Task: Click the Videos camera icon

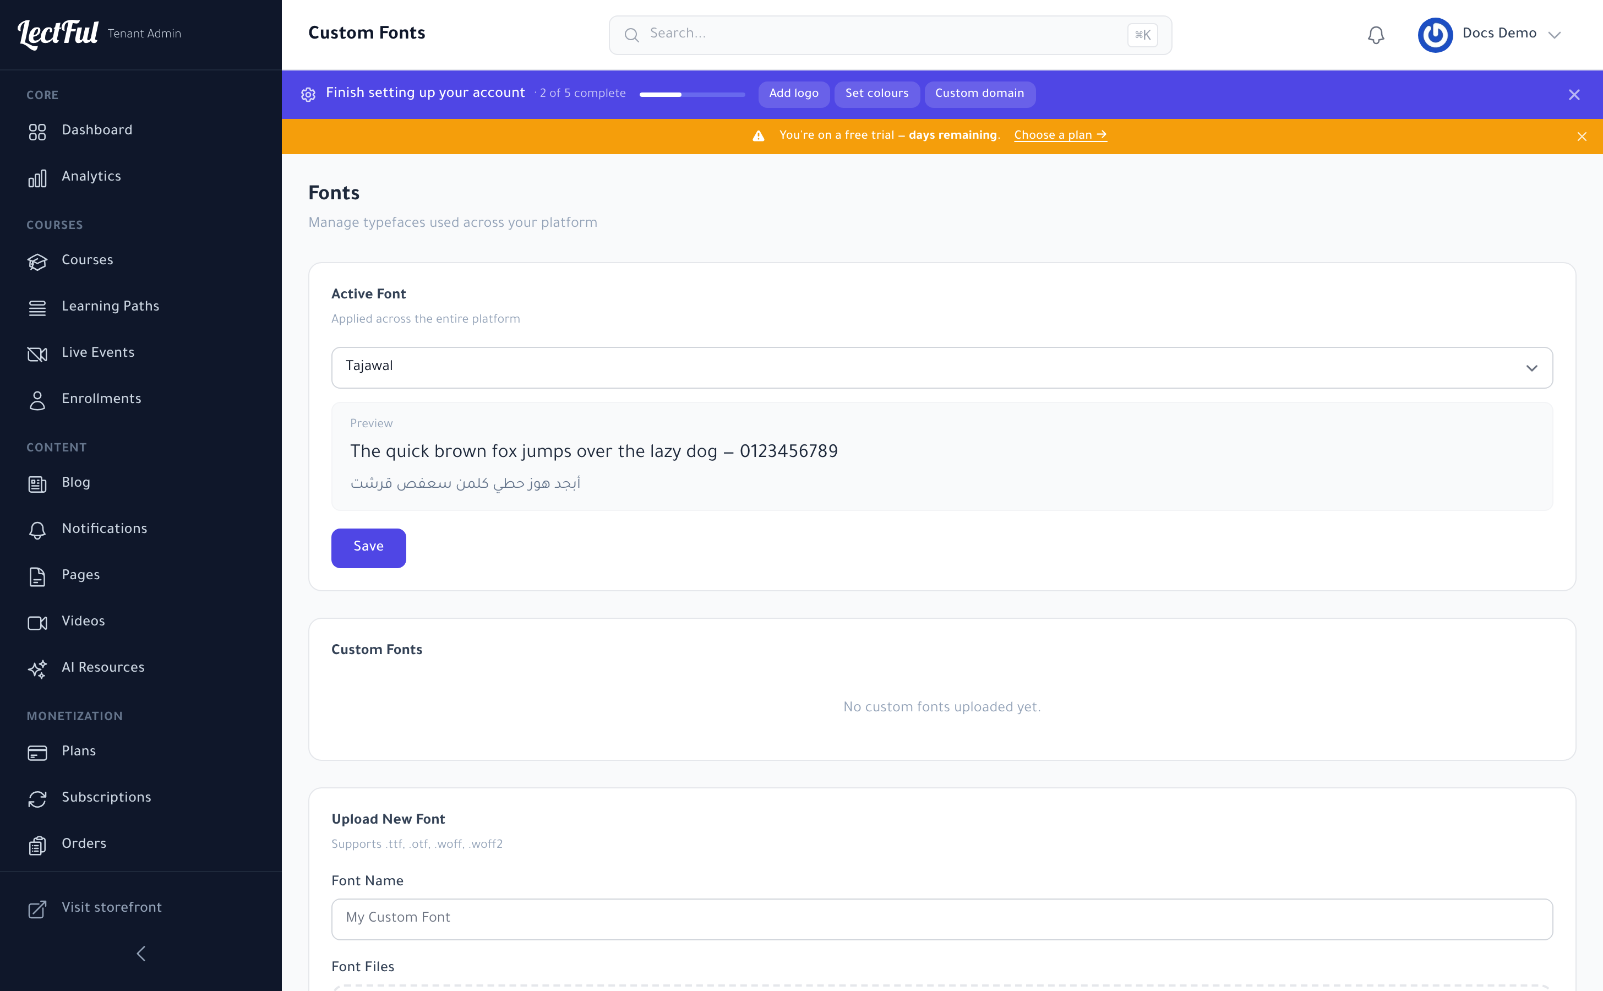Action: coord(37,623)
